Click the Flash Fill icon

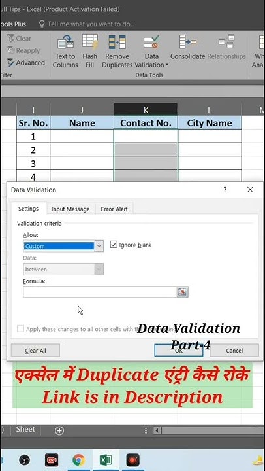coord(90,41)
